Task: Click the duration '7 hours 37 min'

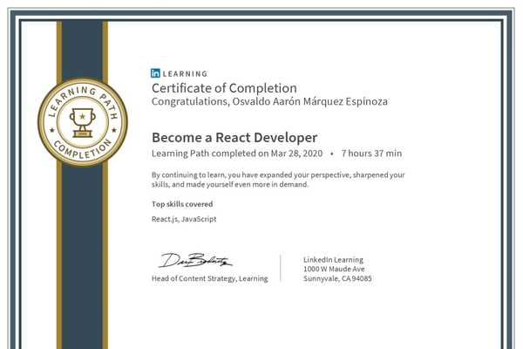Action: 371,154
